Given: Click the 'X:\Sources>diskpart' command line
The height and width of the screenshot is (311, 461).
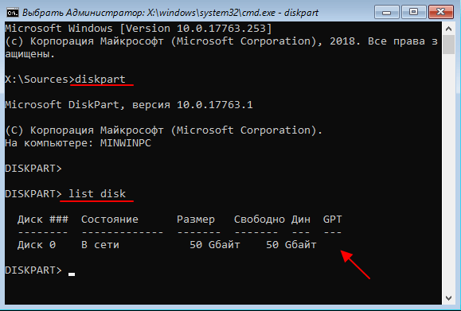Looking at the screenshot, I should [65, 80].
